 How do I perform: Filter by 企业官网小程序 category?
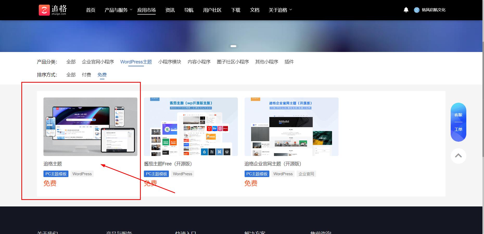tap(98, 62)
